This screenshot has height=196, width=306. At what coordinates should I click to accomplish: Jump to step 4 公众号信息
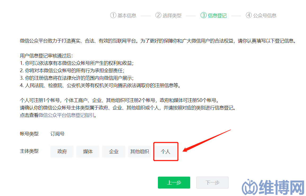pyautogui.click(x=261, y=15)
